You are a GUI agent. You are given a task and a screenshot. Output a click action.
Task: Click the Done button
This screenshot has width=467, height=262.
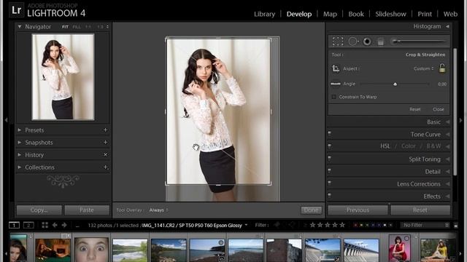(312, 210)
